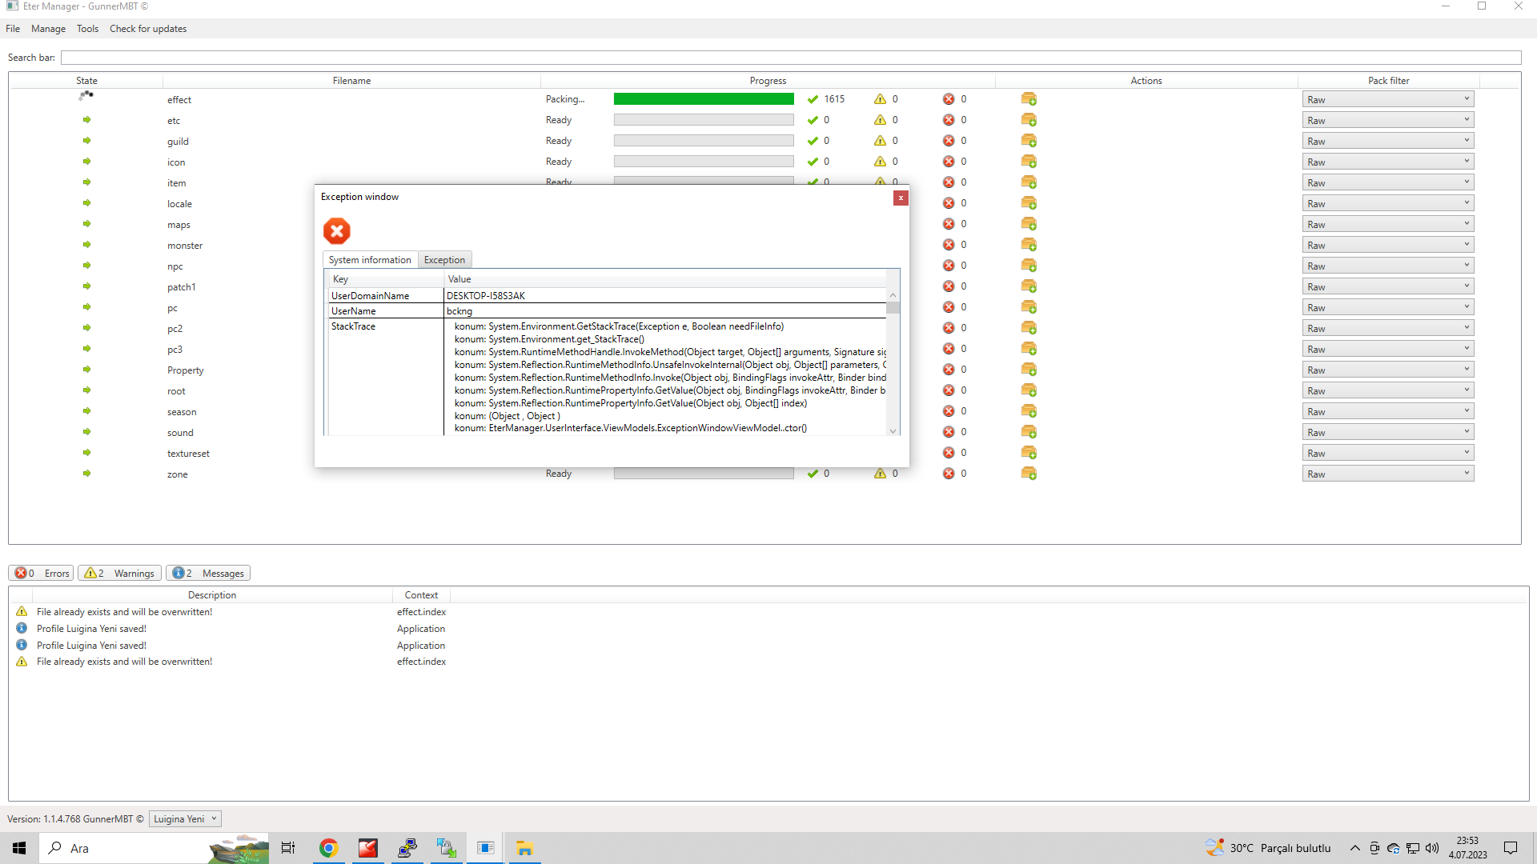Image resolution: width=1537 pixels, height=864 pixels.
Task: Click the green arrow state icon for root
Action: point(86,390)
